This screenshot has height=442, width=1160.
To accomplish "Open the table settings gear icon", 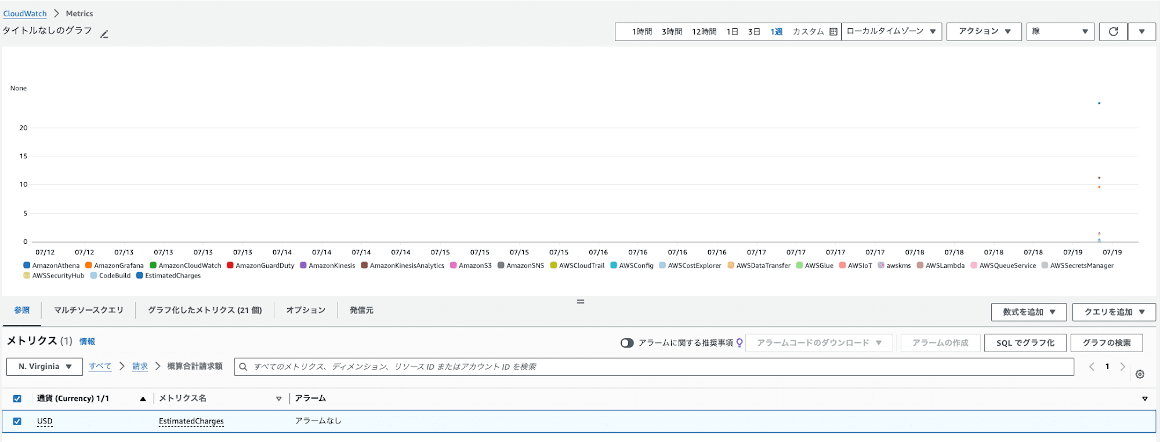I will [1140, 374].
